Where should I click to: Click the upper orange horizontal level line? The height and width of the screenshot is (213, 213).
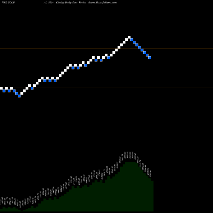click(x=106, y=49)
